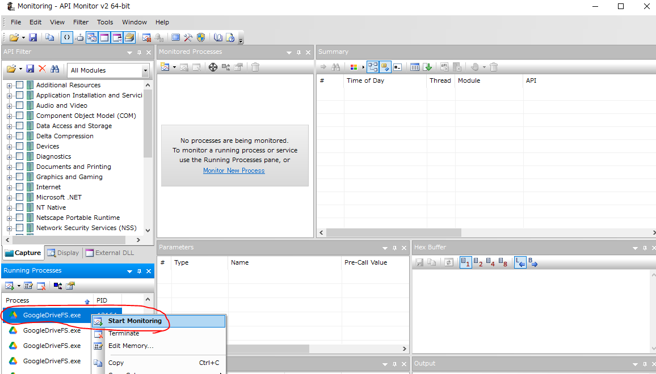656x374 pixels.
Task: Click the red X delete icon in API Filter
Action: click(x=42, y=69)
